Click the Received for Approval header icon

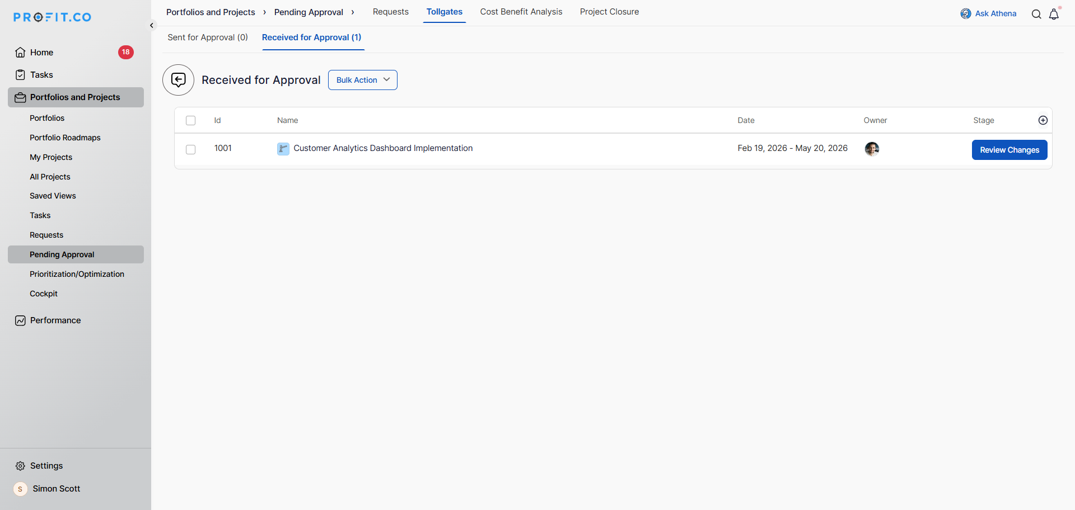click(x=178, y=80)
